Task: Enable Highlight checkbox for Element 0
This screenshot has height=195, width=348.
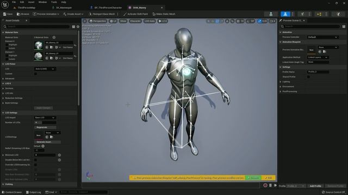Action: click(x=7, y=44)
